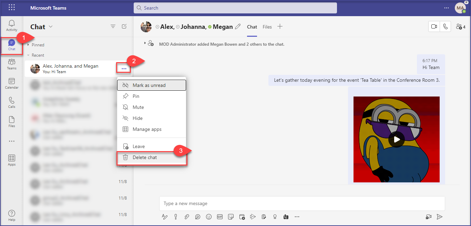The height and width of the screenshot is (226, 471).
Task: Select Hide in the chat context menu
Action: (x=137, y=118)
